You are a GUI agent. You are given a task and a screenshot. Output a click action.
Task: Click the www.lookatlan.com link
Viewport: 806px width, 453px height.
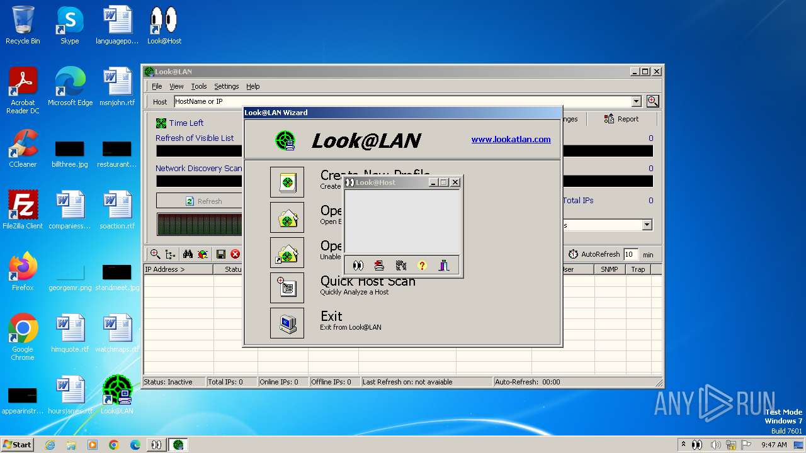[x=511, y=140]
